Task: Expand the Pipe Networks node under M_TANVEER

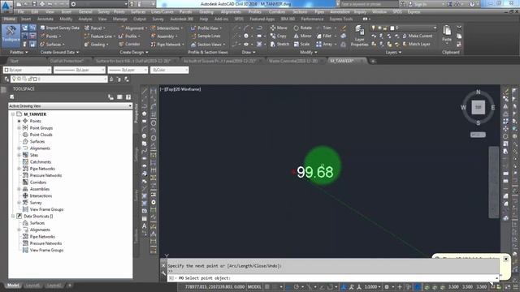Action: pyautogui.click(x=19, y=169)
